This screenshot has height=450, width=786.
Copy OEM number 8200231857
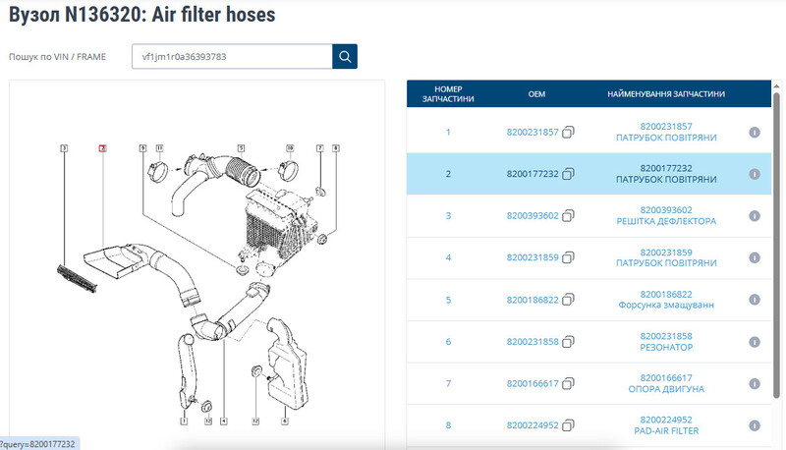(568, 132)
